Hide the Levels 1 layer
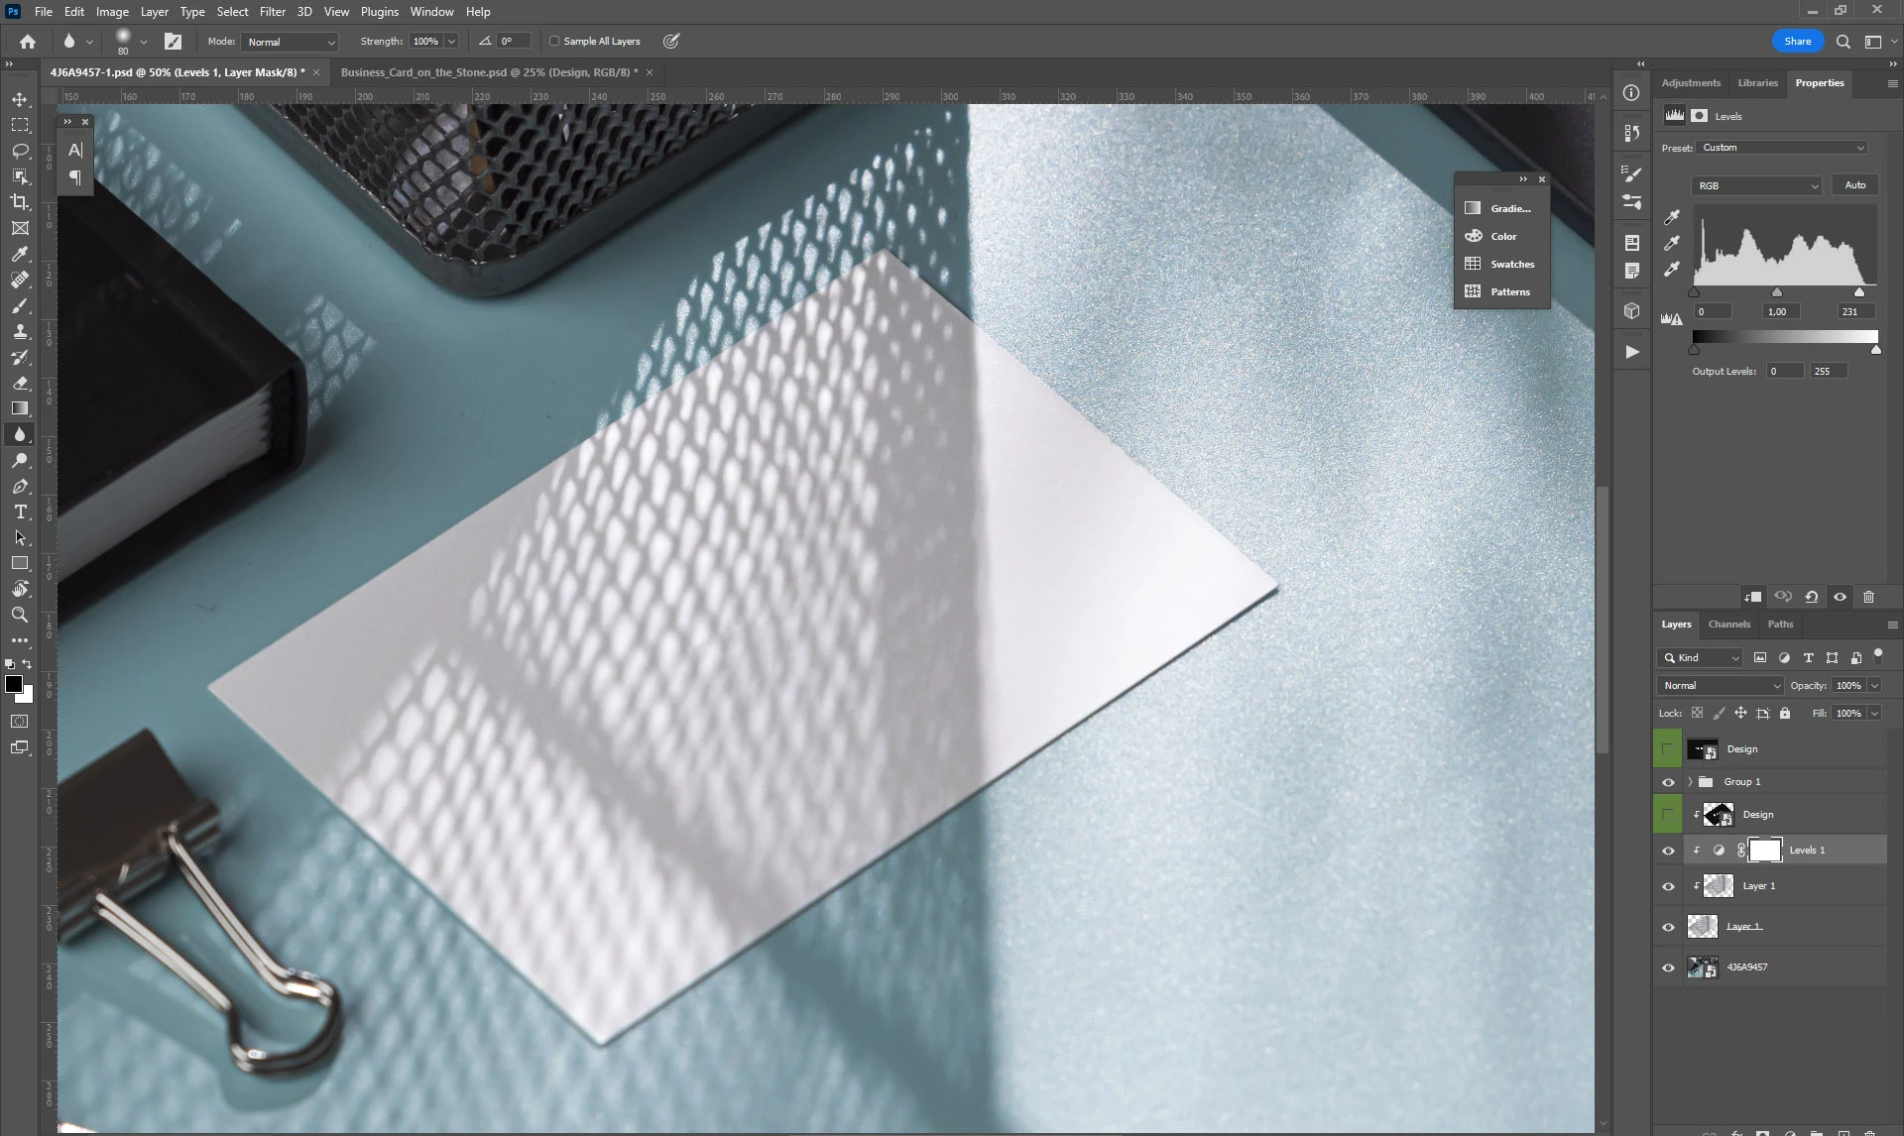1904x1136 pixels. pyautogui.click(x=1668, y=851)
